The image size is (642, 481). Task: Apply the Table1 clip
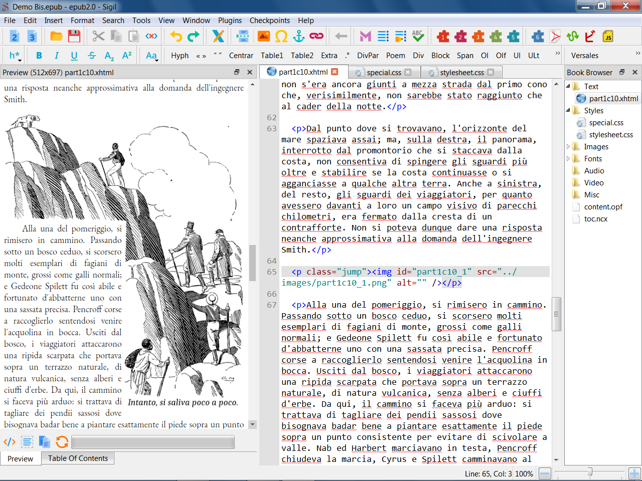(x=272, y=56)
